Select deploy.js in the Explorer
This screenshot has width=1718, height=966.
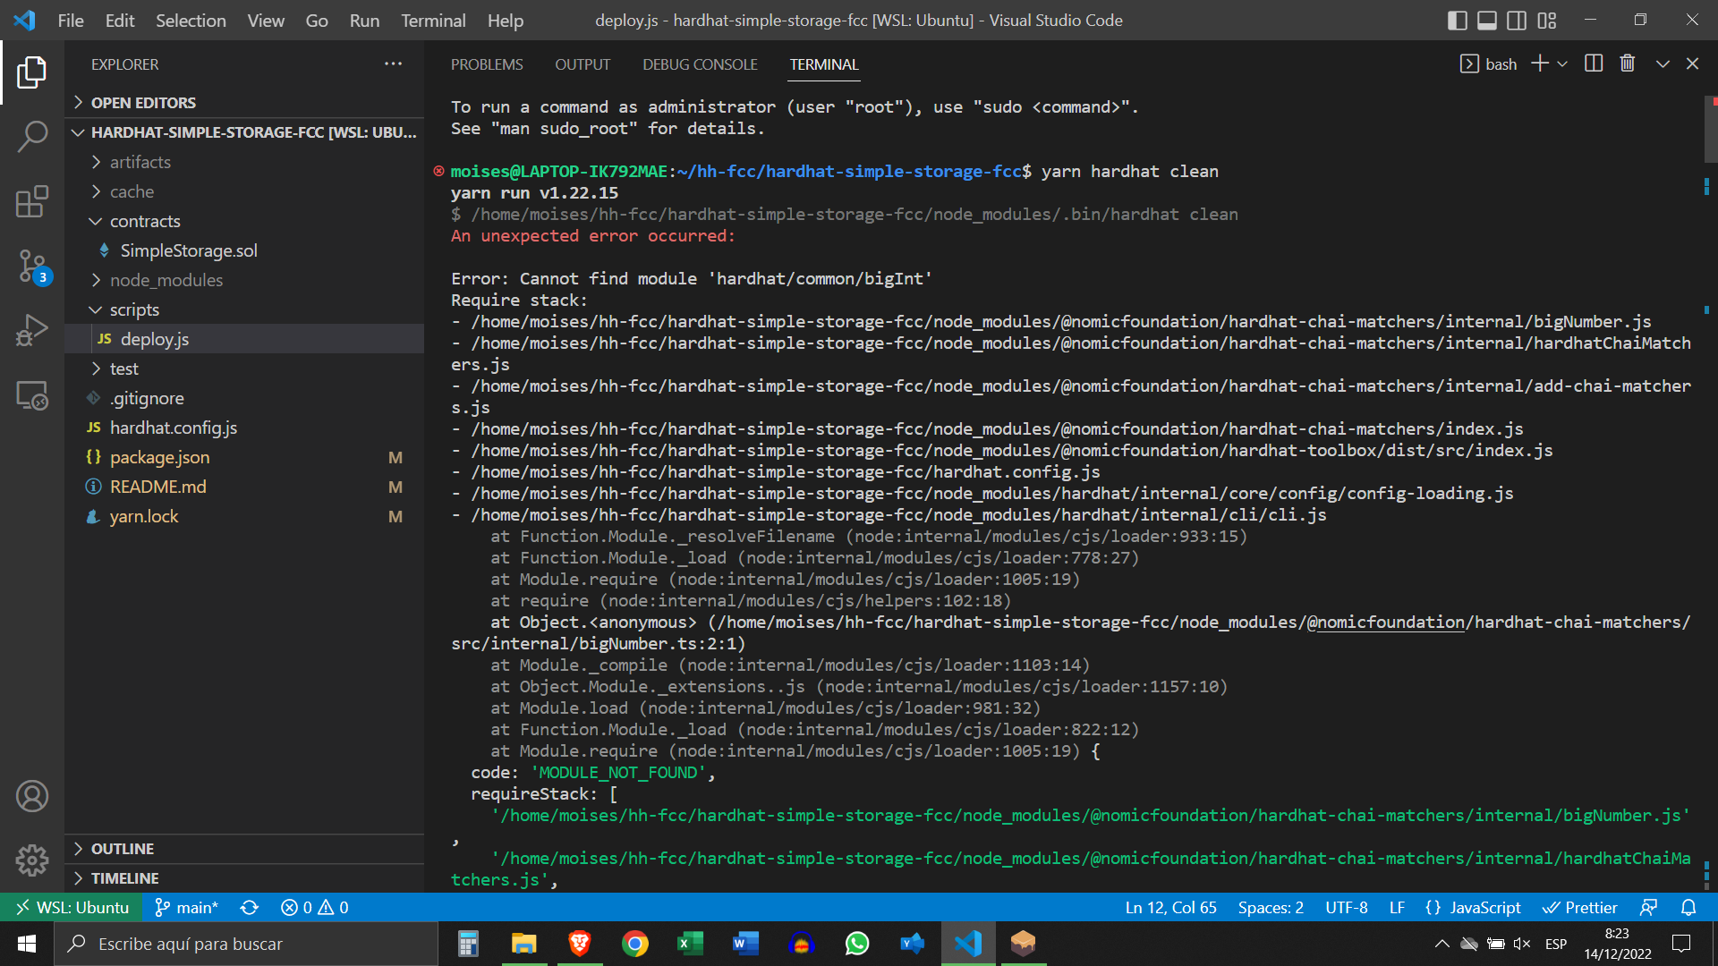(155, 339)
